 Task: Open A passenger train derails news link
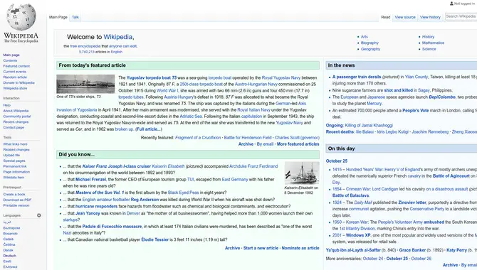pyautogui.click(x=357, y=77)
